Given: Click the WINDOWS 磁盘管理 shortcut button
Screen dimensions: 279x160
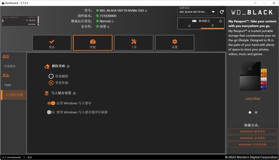Looking at the screenshot, I should (x=252, y=132).
